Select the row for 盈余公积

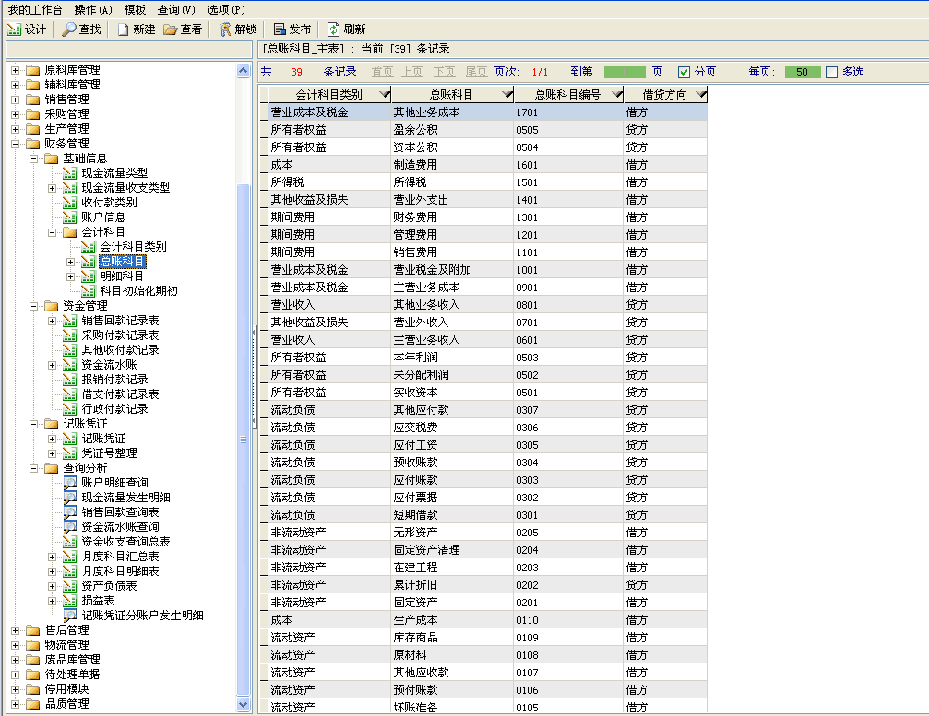pyautogui.click(x=482, y=130)
